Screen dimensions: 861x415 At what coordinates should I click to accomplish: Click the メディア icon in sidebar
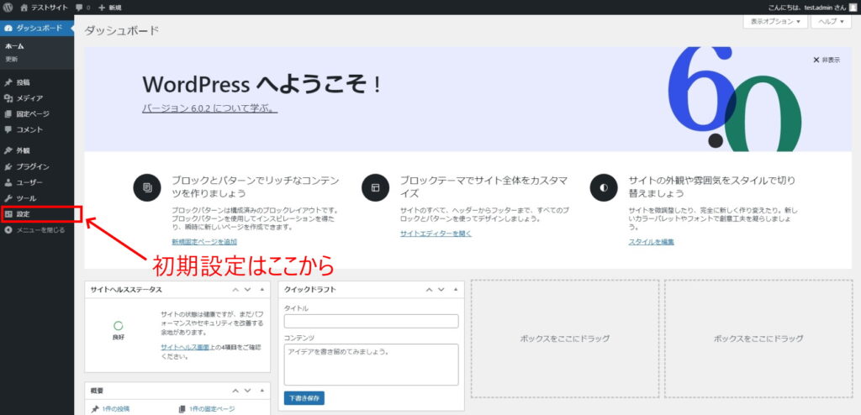(8, 98)
